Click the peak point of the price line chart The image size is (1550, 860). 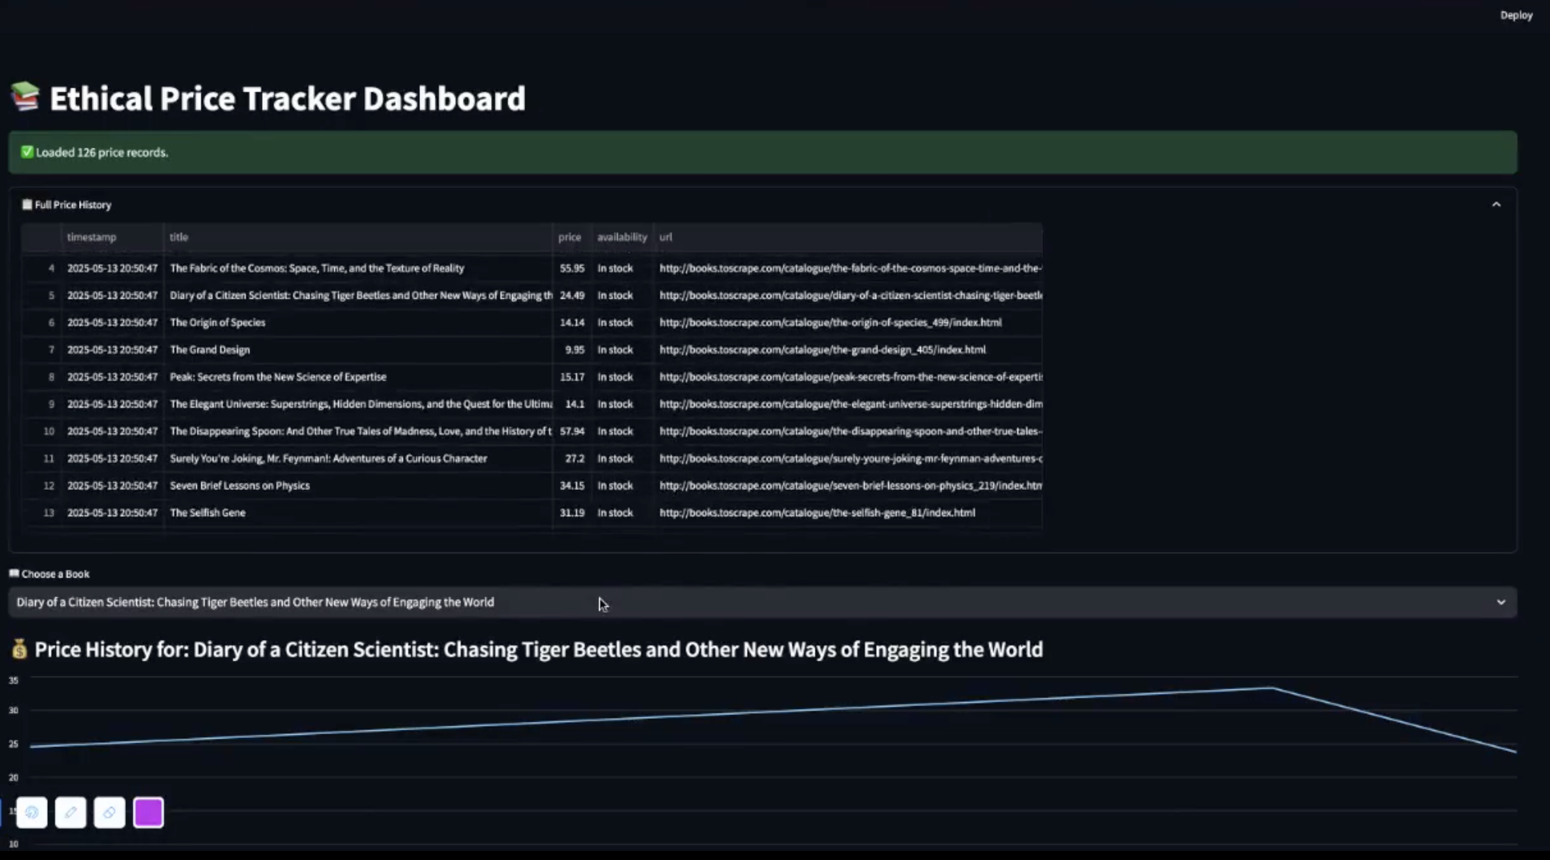coord(1272,688)
